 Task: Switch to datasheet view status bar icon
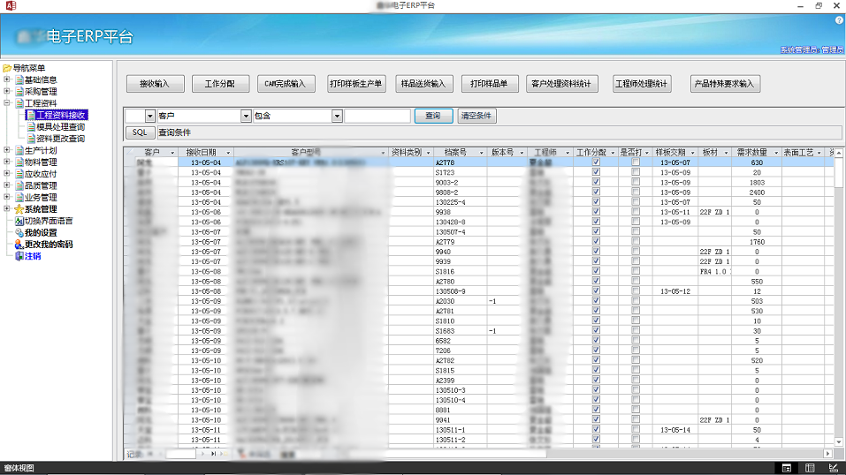pyautogui.click(x=810, y=468)
